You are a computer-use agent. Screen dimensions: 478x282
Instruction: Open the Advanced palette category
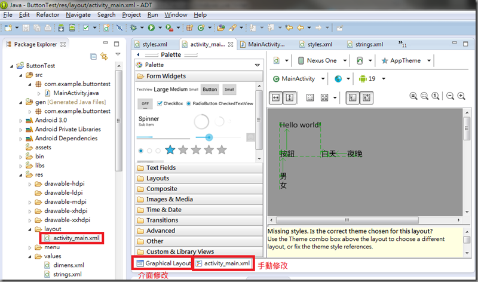click(199, 231)
